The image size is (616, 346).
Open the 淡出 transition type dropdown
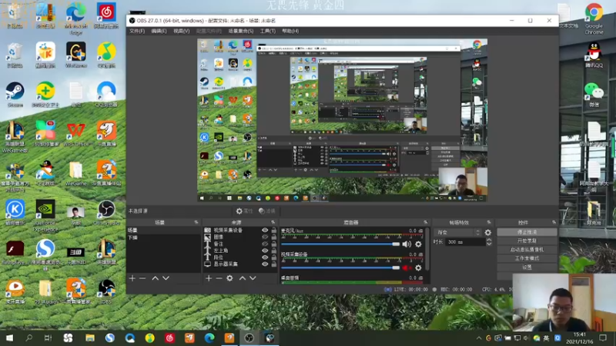(458, 233)
